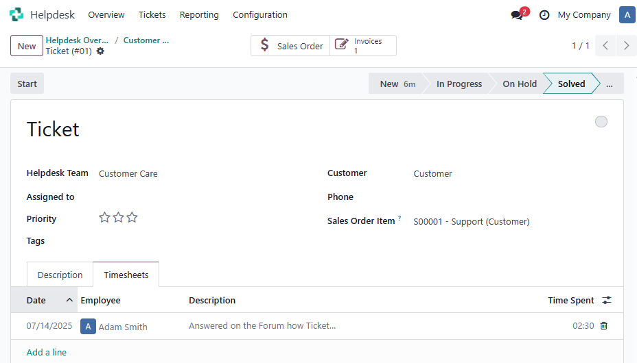Image resolution: width=637 pixels, height=363 pixels.
Task: Delete the Adam Smith timesheet line
Action: [x=603, y=326]
